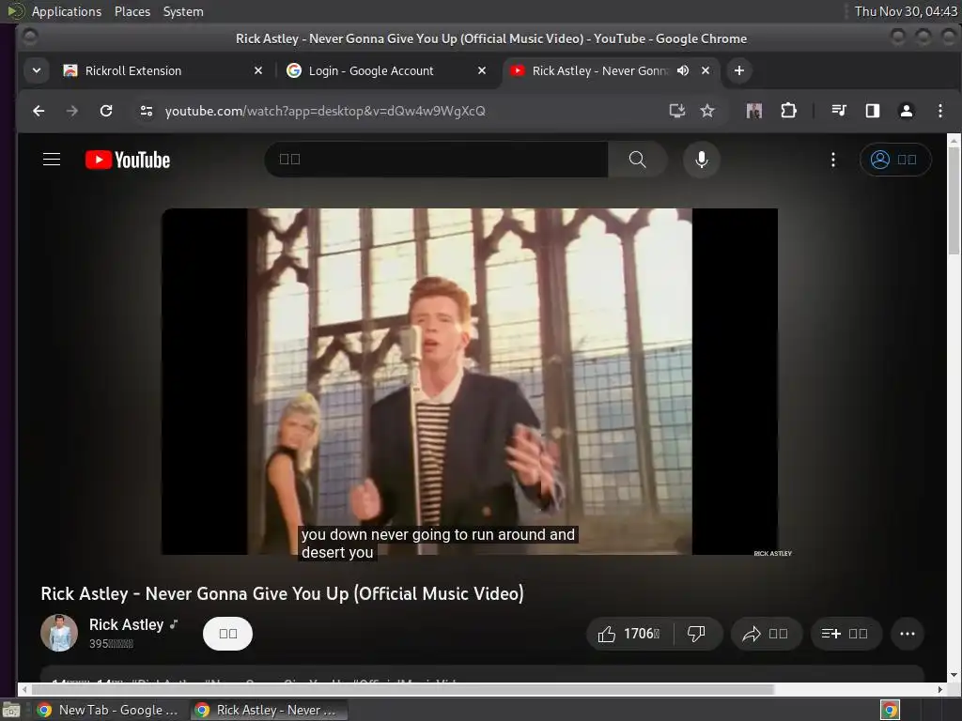Viewport: 962px width, 721px height.
Task: Click the YouTube sign-in button
Action: [x=894, y=160]
